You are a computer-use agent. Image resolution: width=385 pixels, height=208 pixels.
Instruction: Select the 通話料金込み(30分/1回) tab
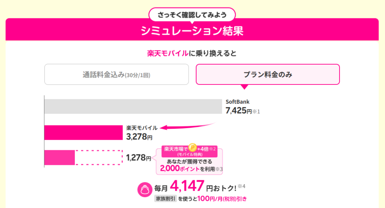click(x=117, y=75)
